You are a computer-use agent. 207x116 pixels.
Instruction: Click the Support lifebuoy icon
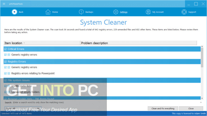184,12
